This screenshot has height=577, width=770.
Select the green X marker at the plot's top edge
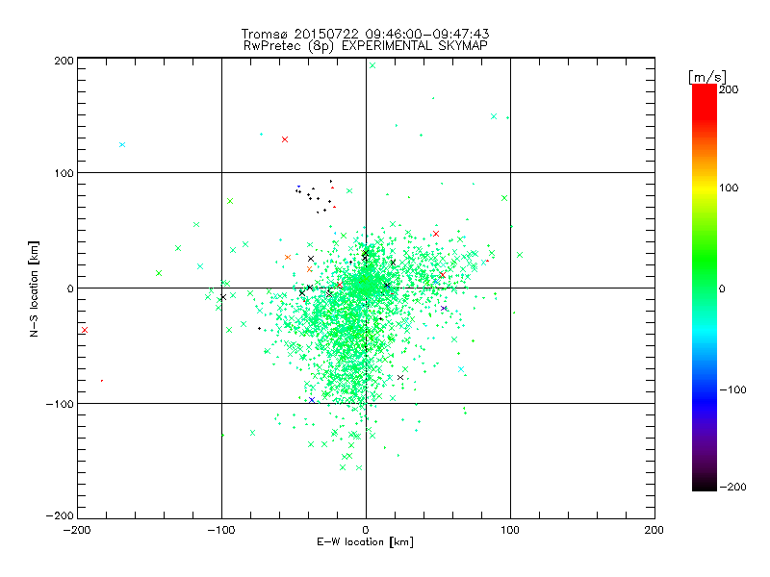pos(372,65)
